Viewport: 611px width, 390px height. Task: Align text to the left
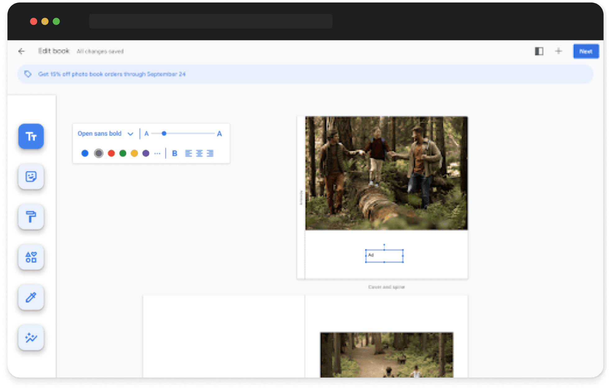pyautogui.click(x=188, y=153)
